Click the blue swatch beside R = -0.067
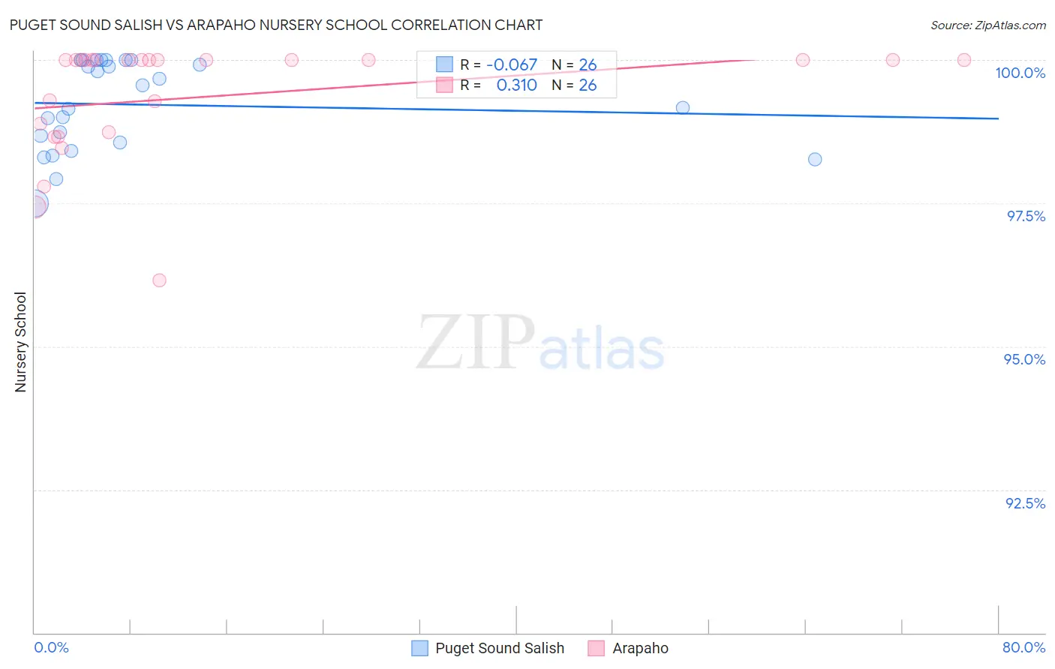 click(444, 64)
